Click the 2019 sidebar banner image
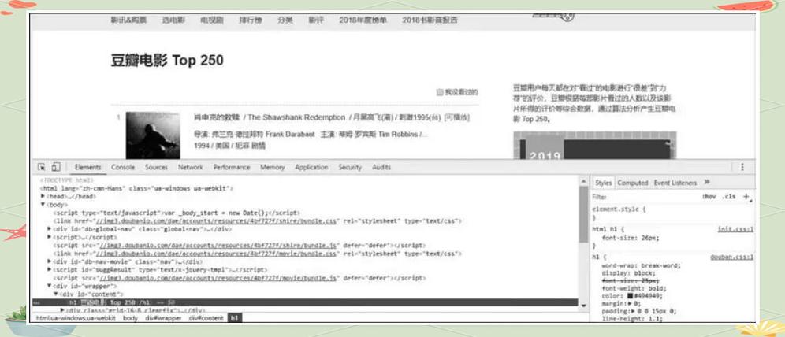 [x=595, y=146]
